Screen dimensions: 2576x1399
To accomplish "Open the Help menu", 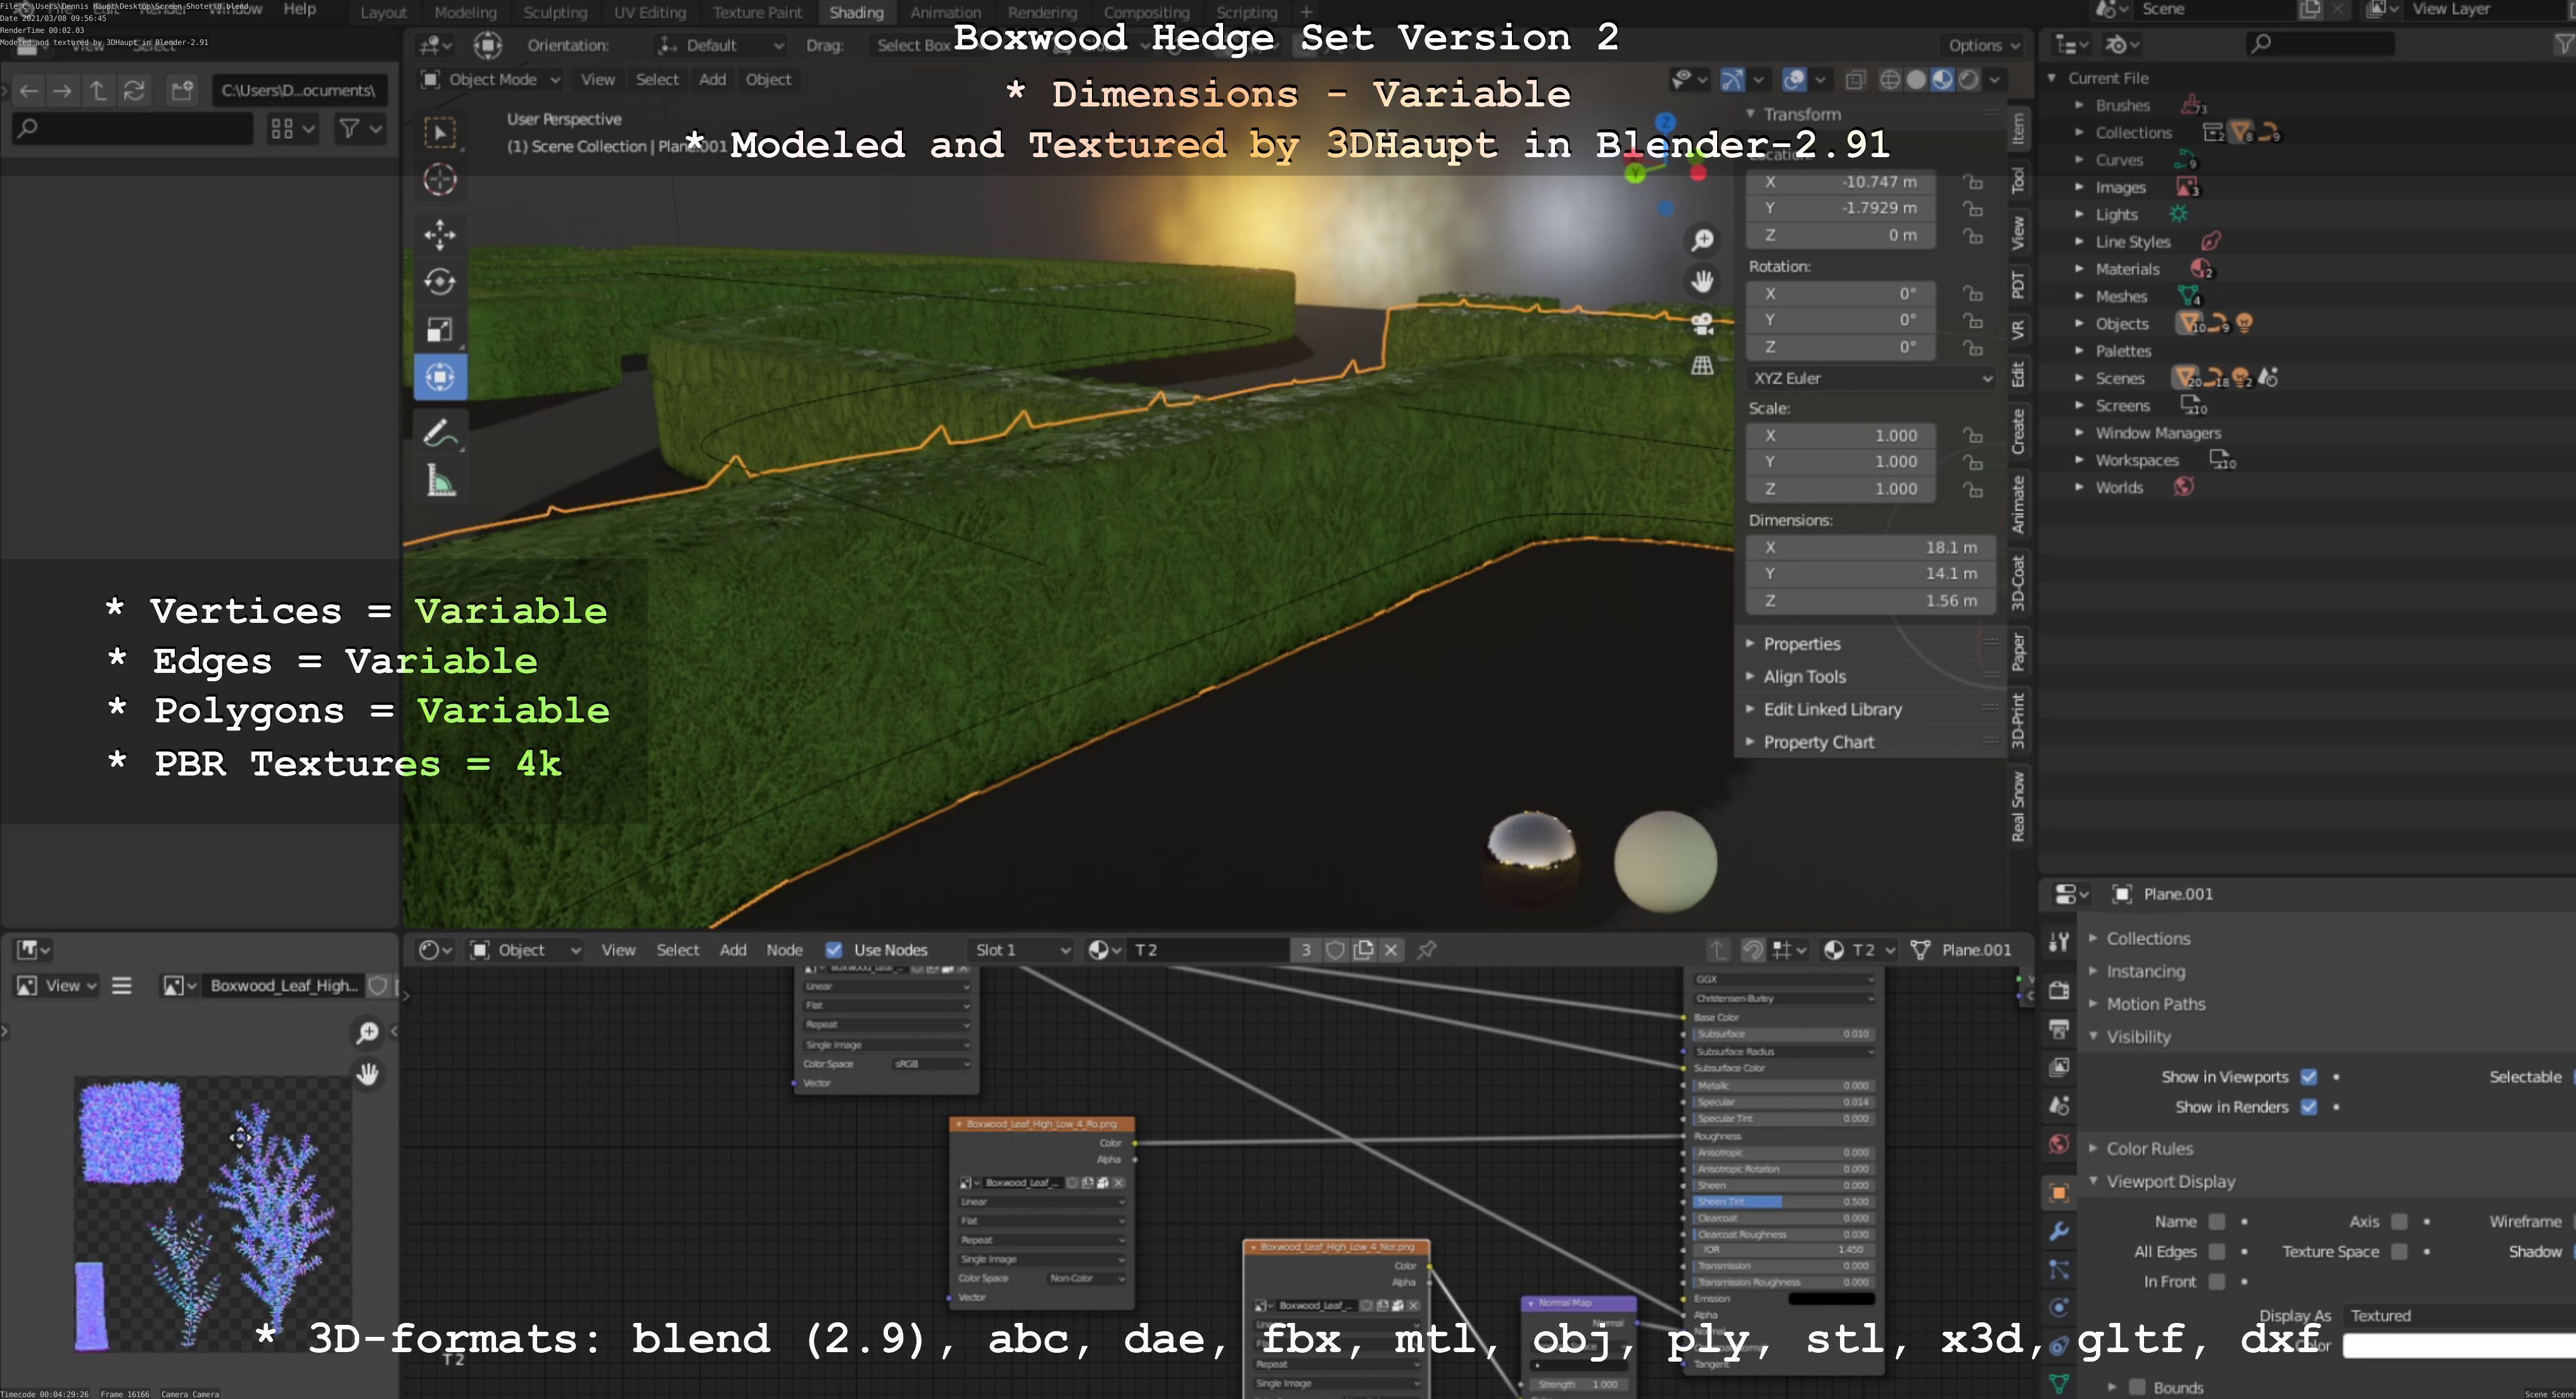I will click(299, 9).
